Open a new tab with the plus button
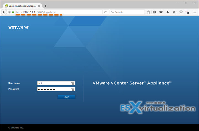This screenshot has width=199, height=131. [45, 6]
